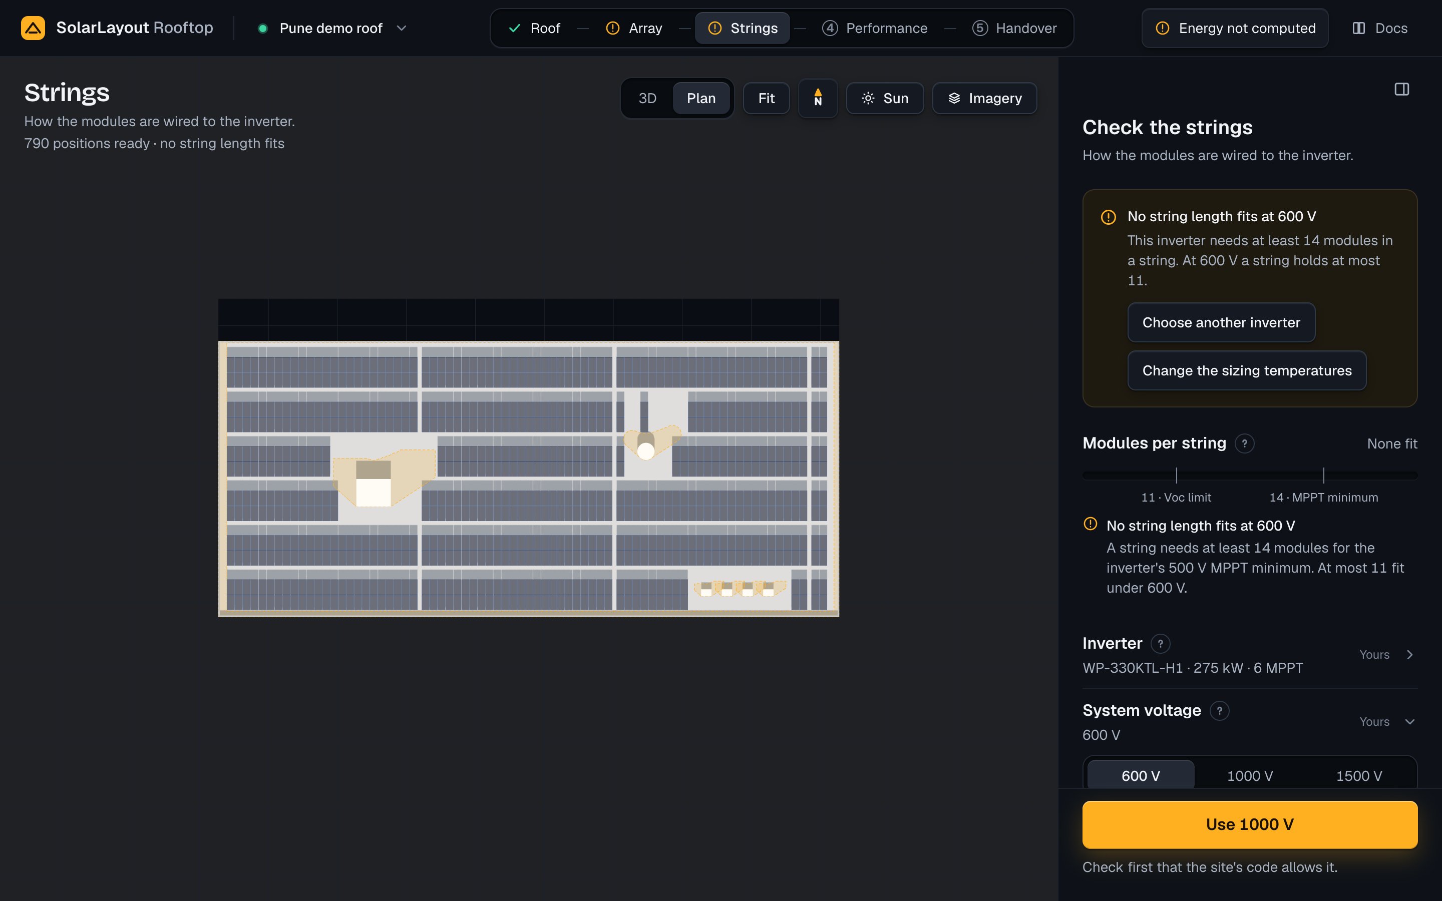Collapse the side panel with panel icon
Viewport: 1442px width, 901px height.
[1401, 90]
